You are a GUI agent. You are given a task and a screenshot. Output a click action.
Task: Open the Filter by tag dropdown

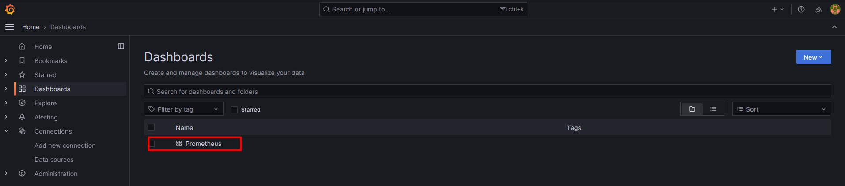[x=184, y=109]
